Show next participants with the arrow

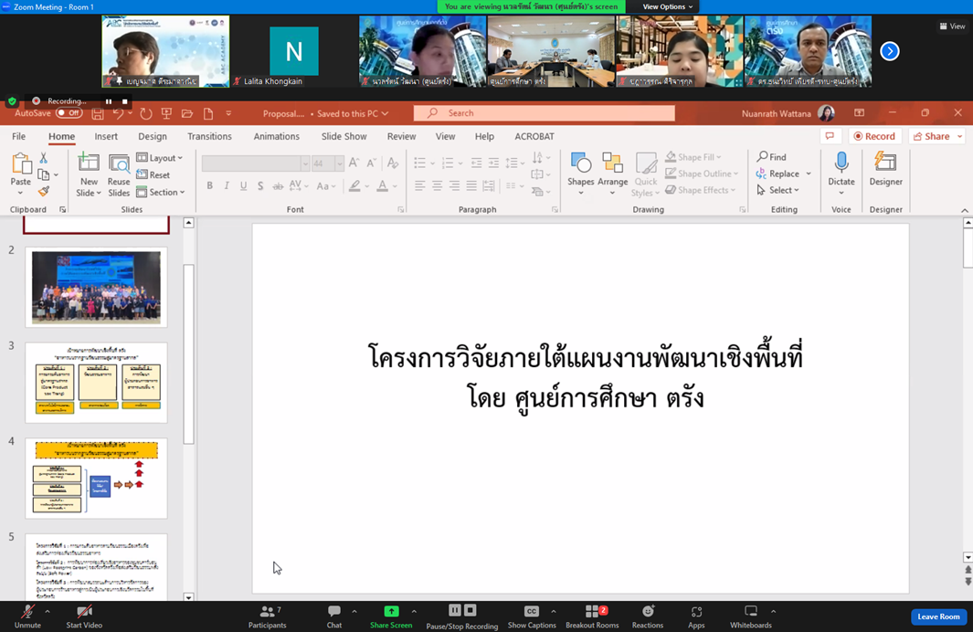coord(889,51)
